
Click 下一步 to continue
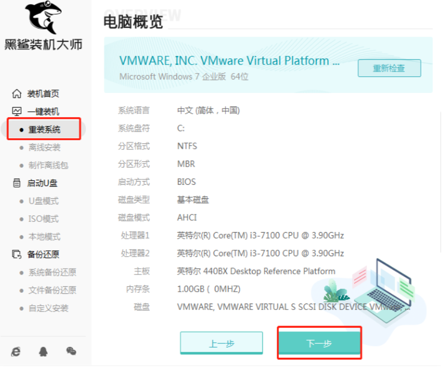pos(319,343)
